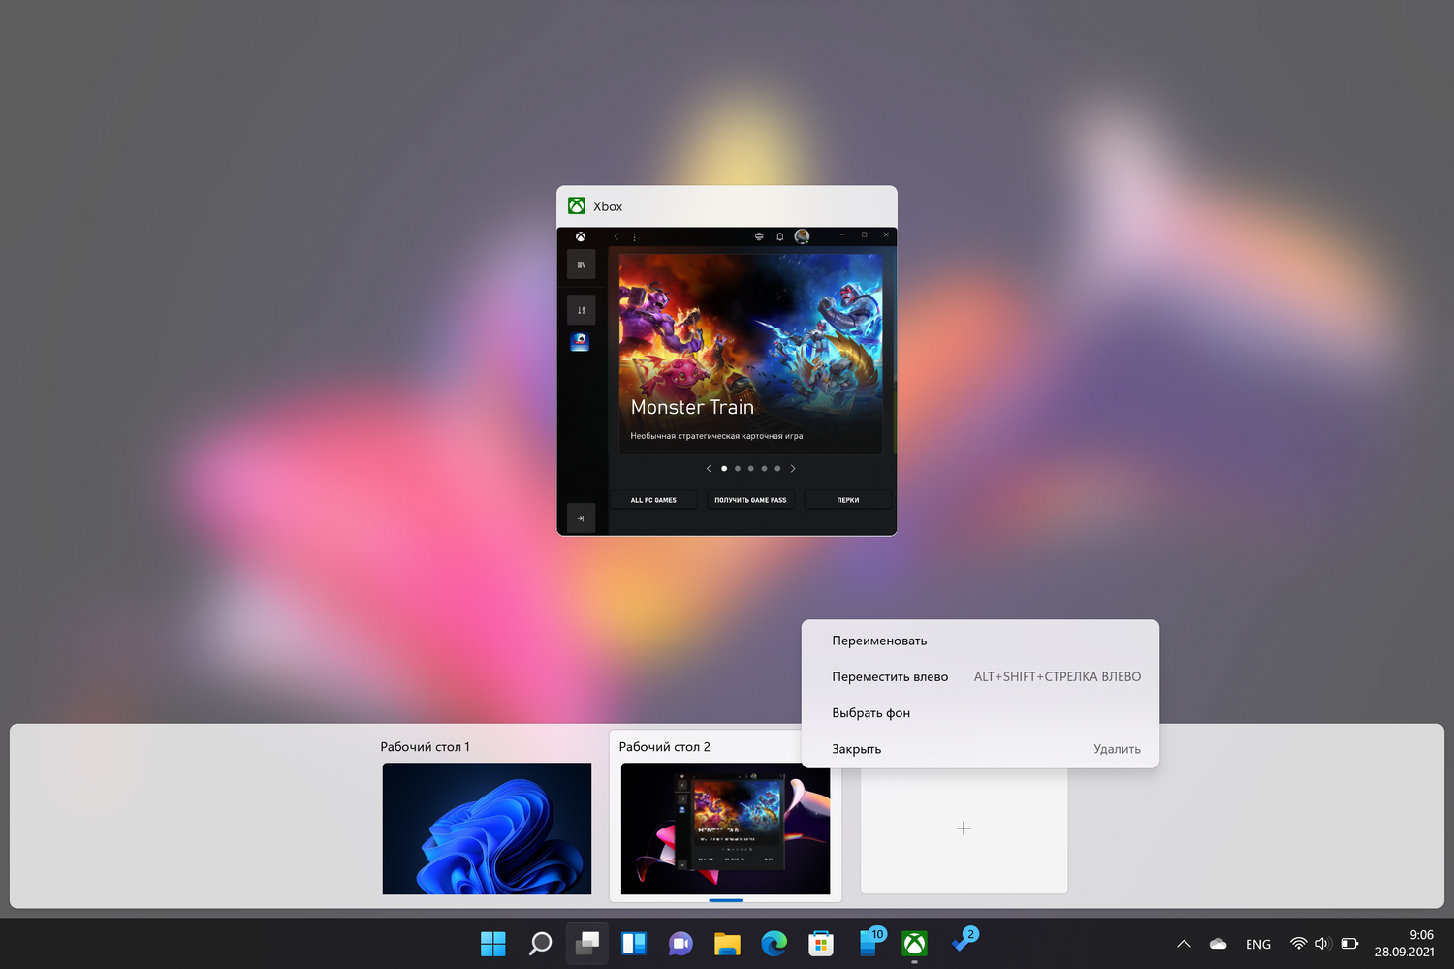
Task: Open taskbar Search magnifier
Action: [540, 944]
